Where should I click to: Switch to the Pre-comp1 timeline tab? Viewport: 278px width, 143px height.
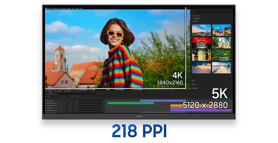click(x=68, y=91)
